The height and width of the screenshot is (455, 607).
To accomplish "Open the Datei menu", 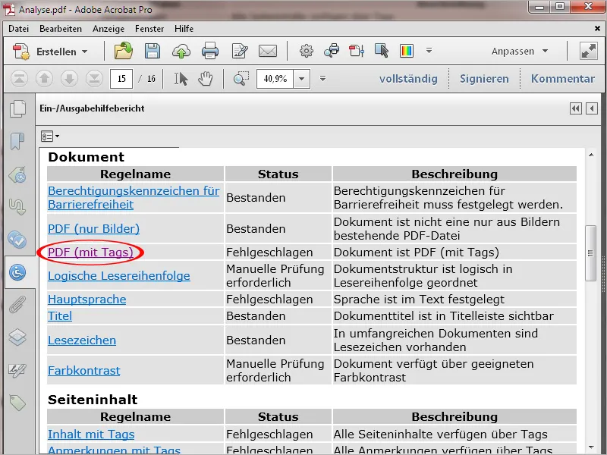I will point(18,29).
